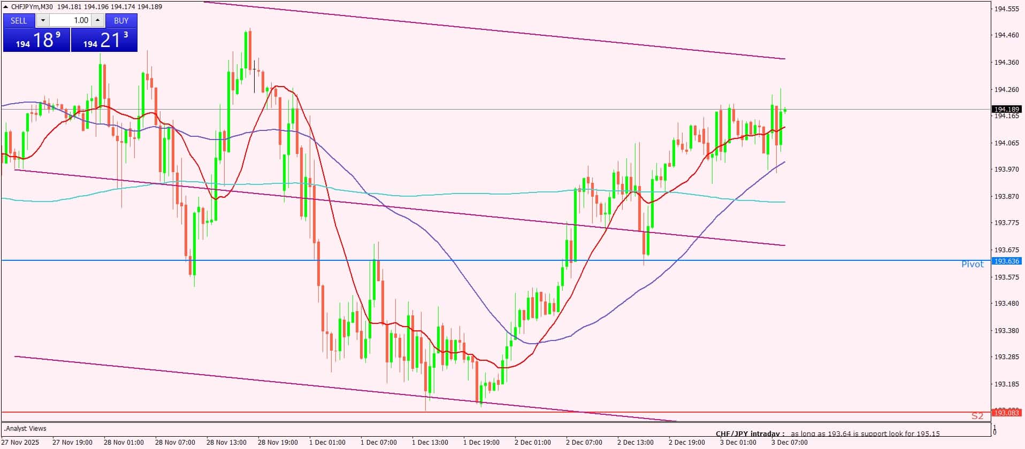Click the 193.636 pivot price tag
Viewport: 1025px width, 449px height.
coord(1006,261)
